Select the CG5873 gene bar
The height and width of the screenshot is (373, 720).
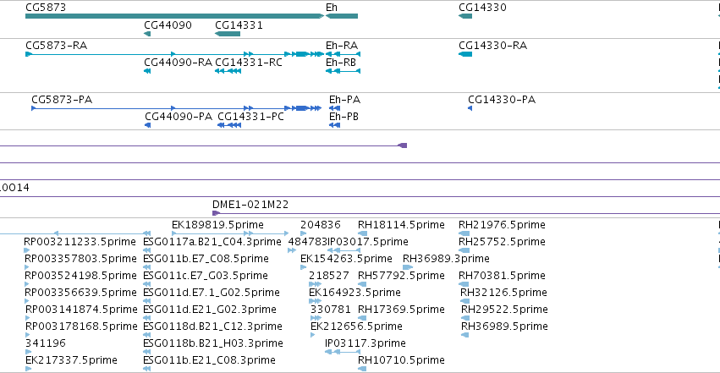click(x=174, y=16)
